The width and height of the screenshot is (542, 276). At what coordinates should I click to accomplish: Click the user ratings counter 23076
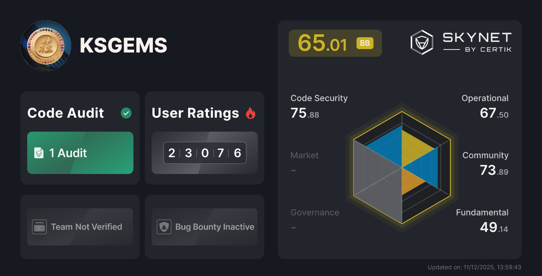[205, 153]
